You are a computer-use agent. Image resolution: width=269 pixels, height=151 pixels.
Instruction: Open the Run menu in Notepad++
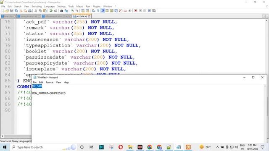pos(88,6)
